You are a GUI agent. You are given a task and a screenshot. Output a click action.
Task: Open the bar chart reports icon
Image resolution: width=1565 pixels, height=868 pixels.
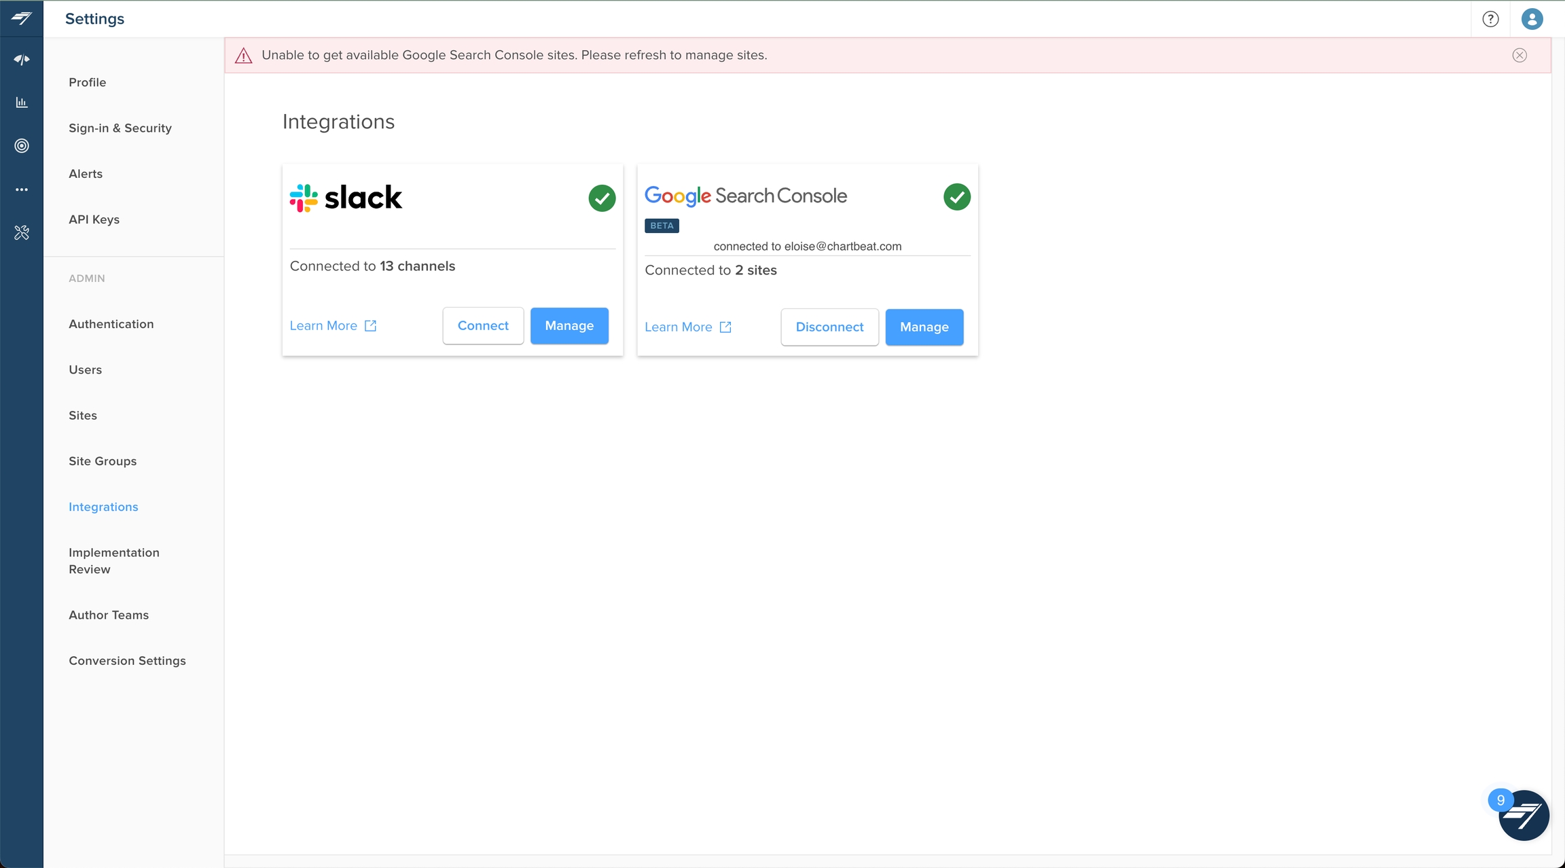point(22,103)
